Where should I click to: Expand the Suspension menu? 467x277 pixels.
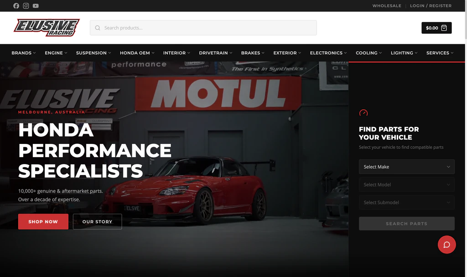(93, 53)
